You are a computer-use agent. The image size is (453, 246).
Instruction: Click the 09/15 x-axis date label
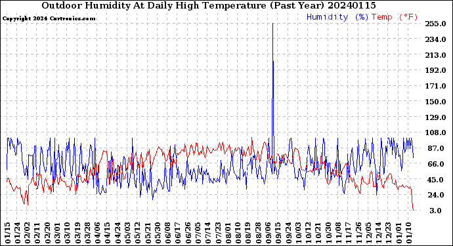[278, 233]
